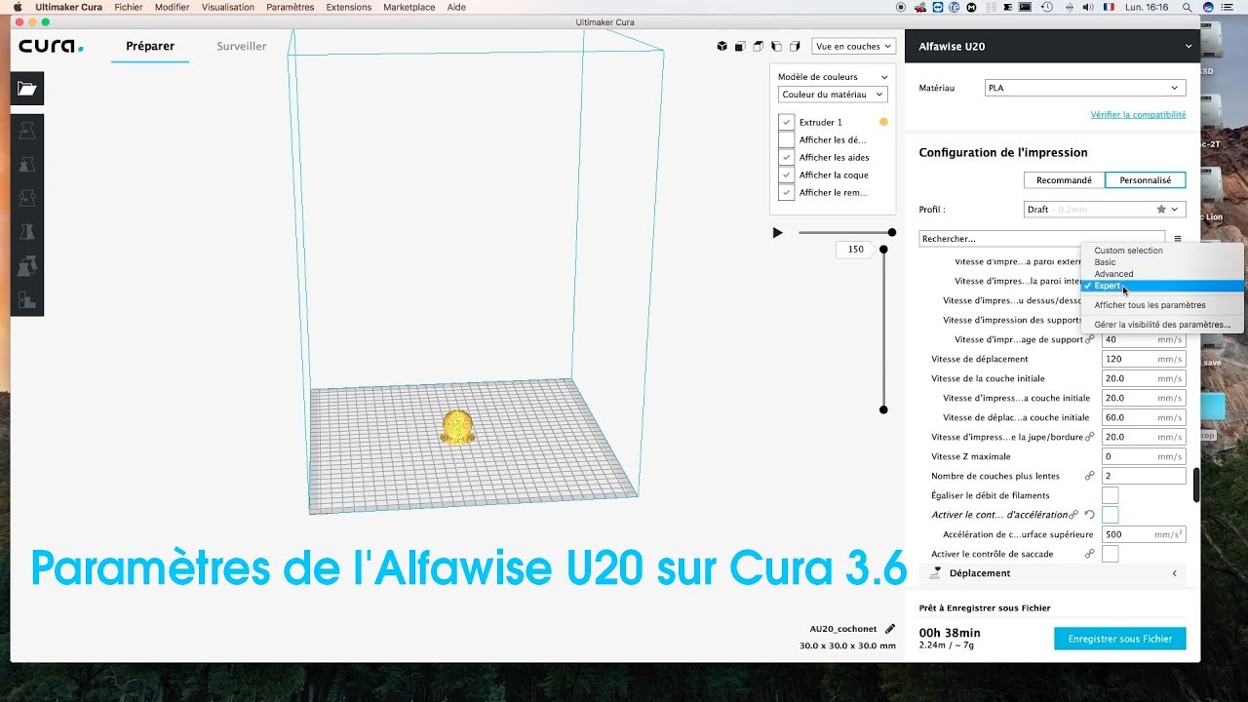1248x702 pixels.
Task: Click the settings panel scrollbar
Action: (x=1196, y=485)
